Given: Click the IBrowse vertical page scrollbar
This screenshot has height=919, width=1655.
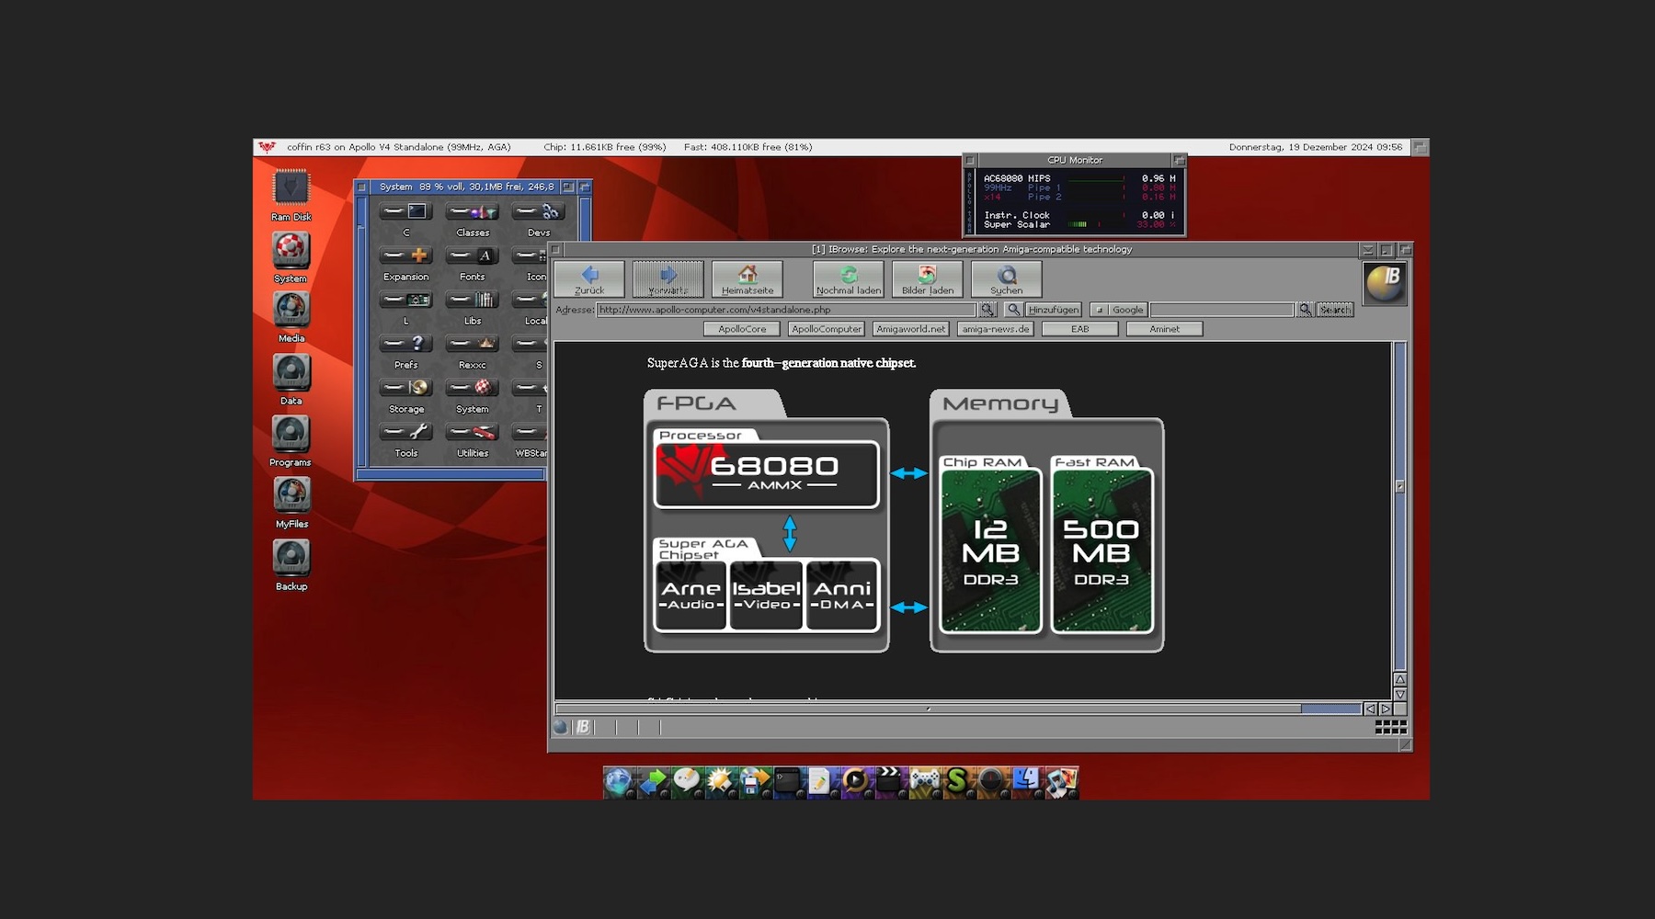Looking at the screenshot, I should (x=1399, y=506).
